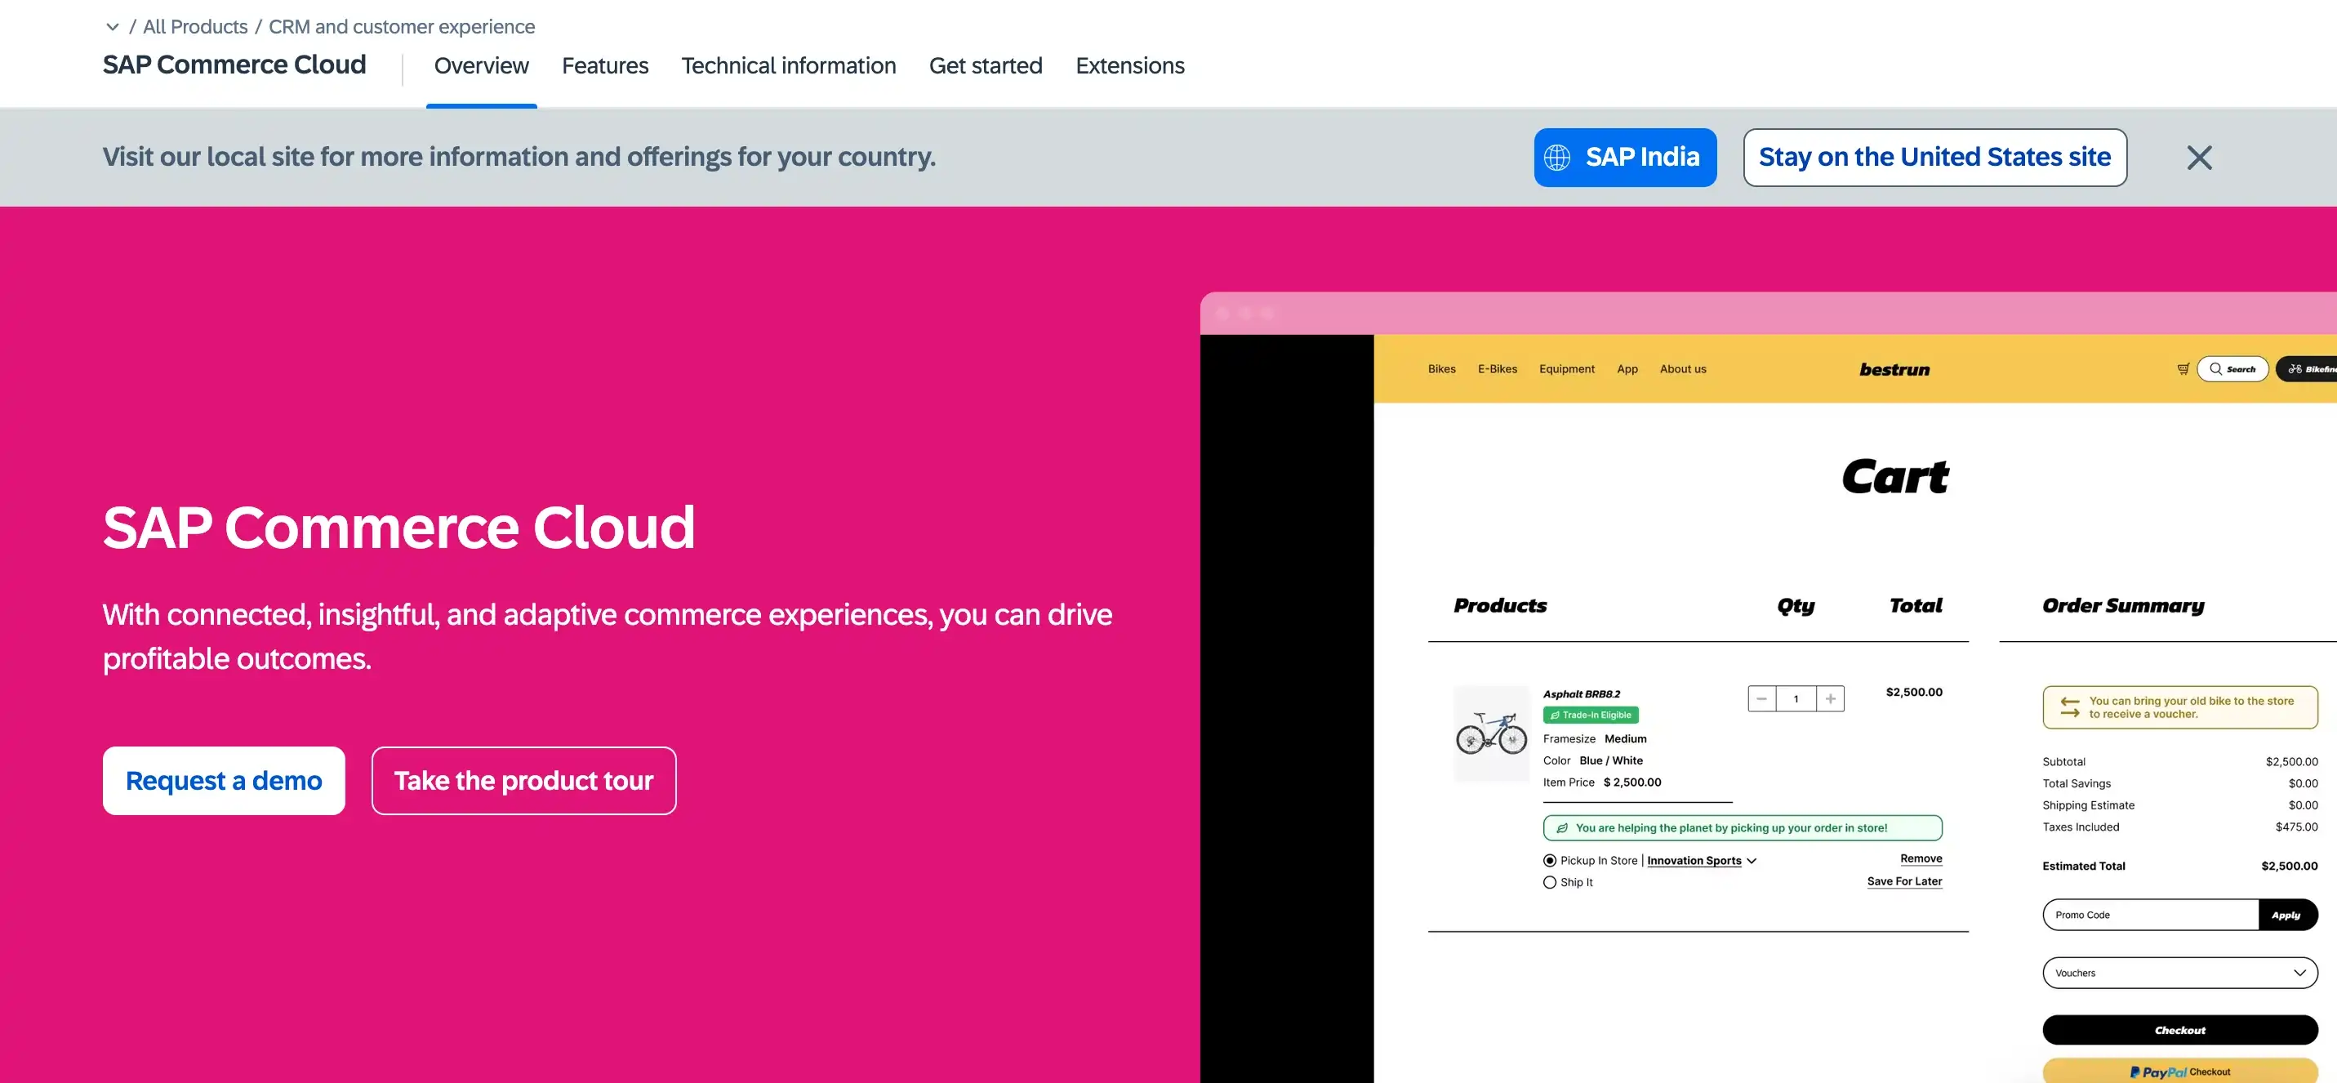Open the All Products breadcrumb link
The height and width of the screenshot is (1083, 2337).
195,27
